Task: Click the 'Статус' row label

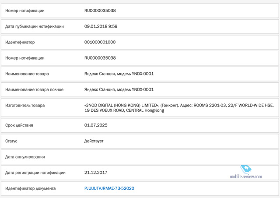Action: point(12,141)
